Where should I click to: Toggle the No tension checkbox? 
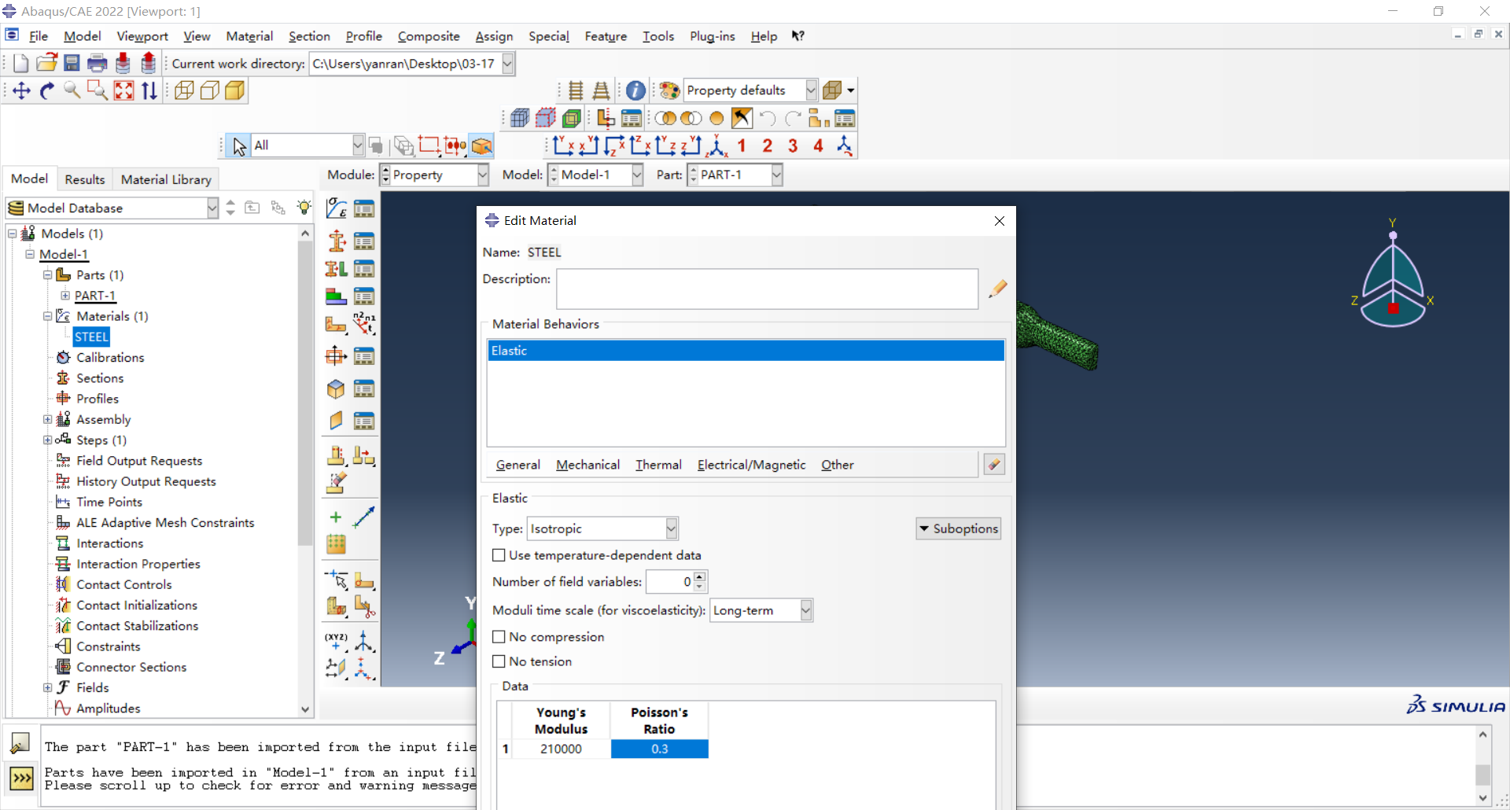coord(499,661)
